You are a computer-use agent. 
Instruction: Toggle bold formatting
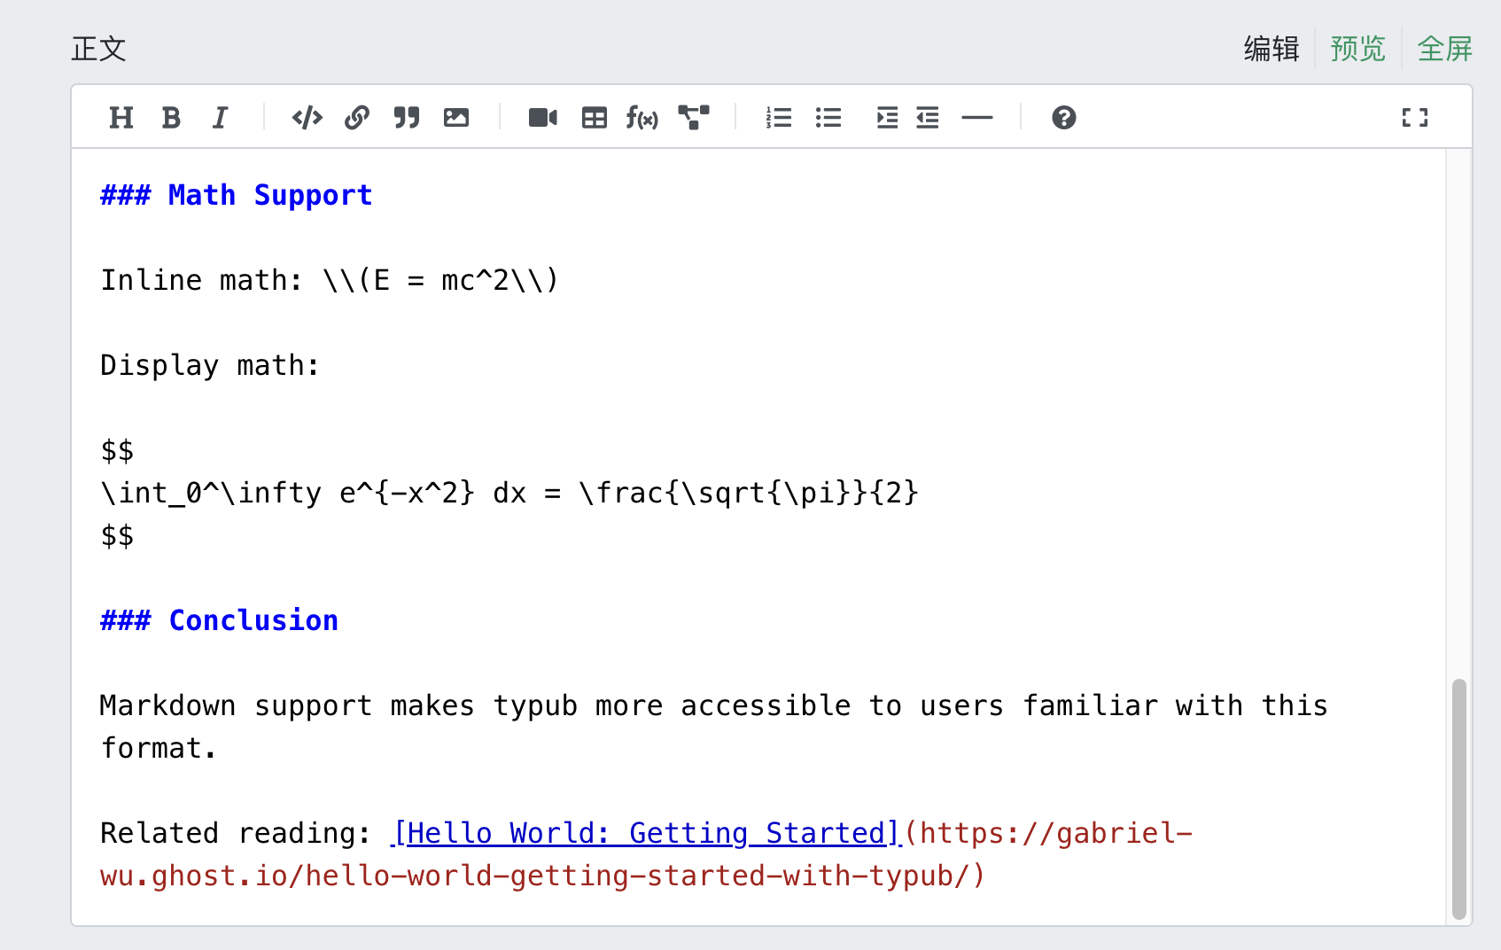click(x=171, y=118)
